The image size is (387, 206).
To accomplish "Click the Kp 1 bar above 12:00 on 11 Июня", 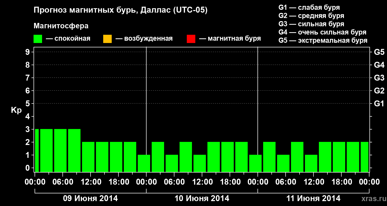I will click(311, 163).
